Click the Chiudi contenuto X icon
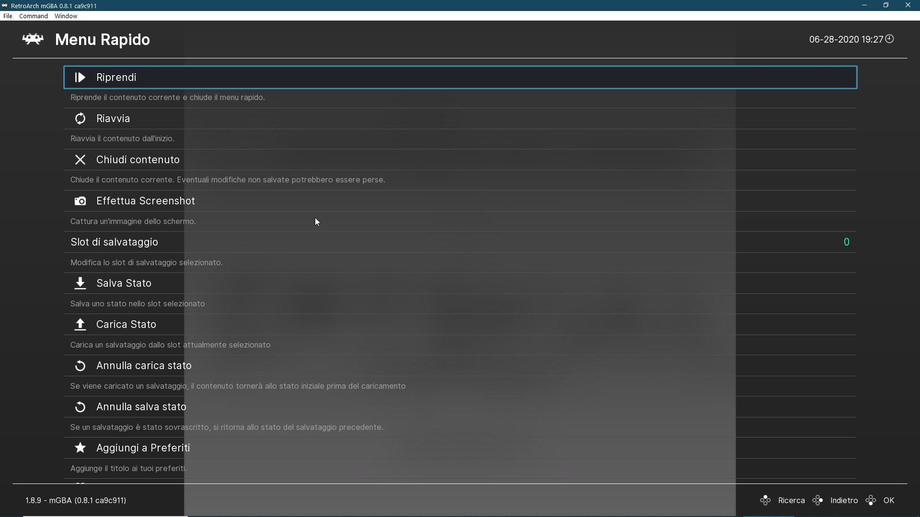This screenshot has width=920, height=517. tap(80, 160)
